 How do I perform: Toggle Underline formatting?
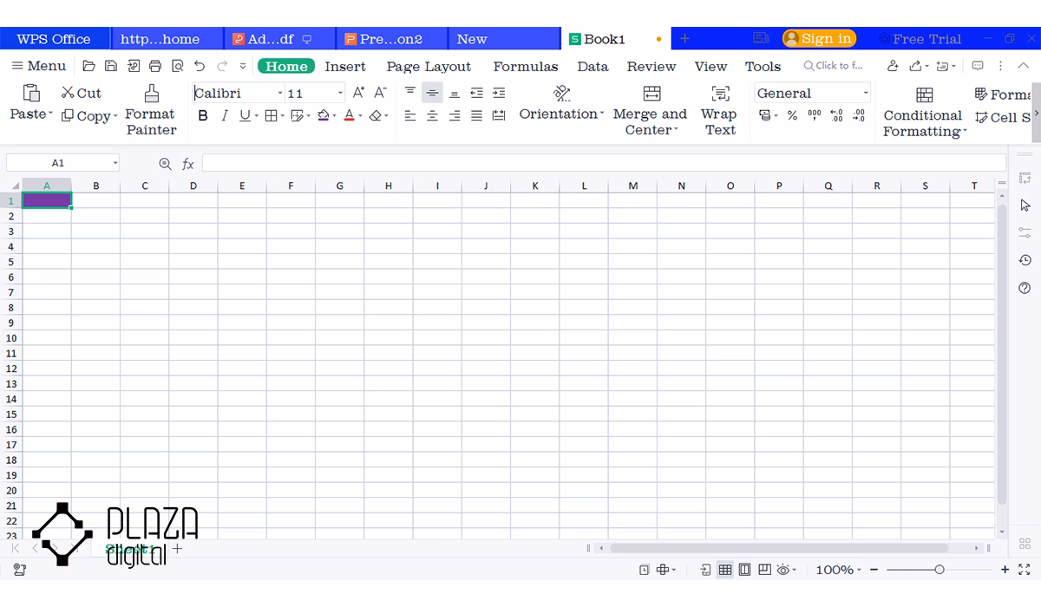pos(245,115)
